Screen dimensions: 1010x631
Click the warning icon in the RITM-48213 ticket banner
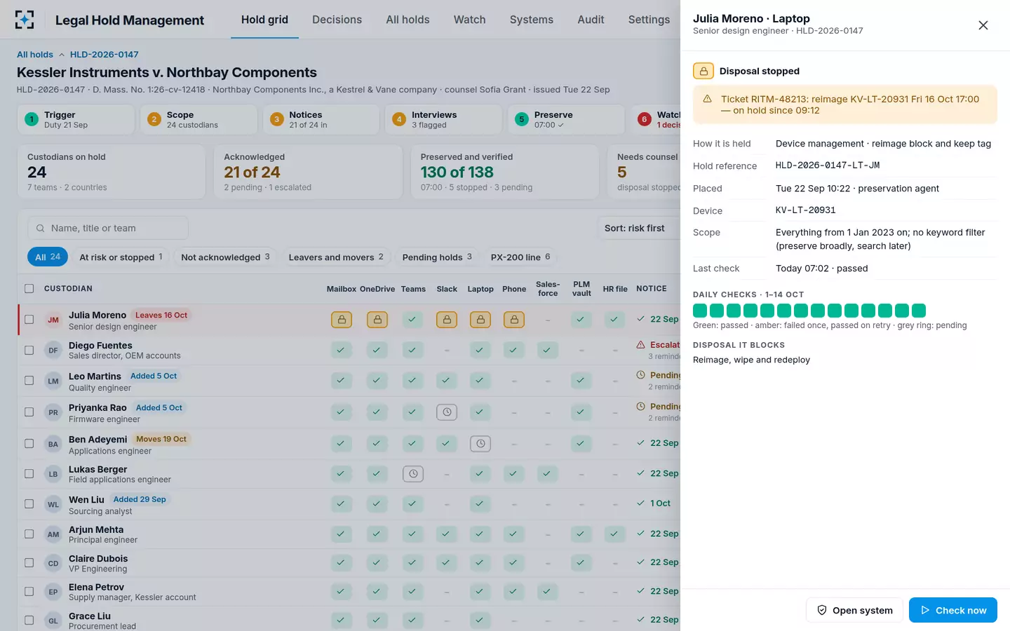[707, 99]
